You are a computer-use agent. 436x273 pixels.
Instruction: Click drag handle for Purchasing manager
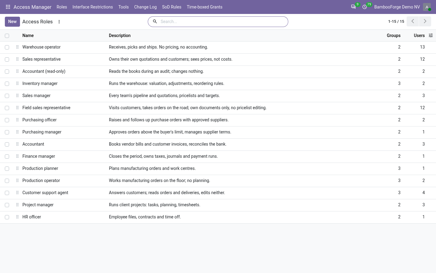(x=17, y=132)
